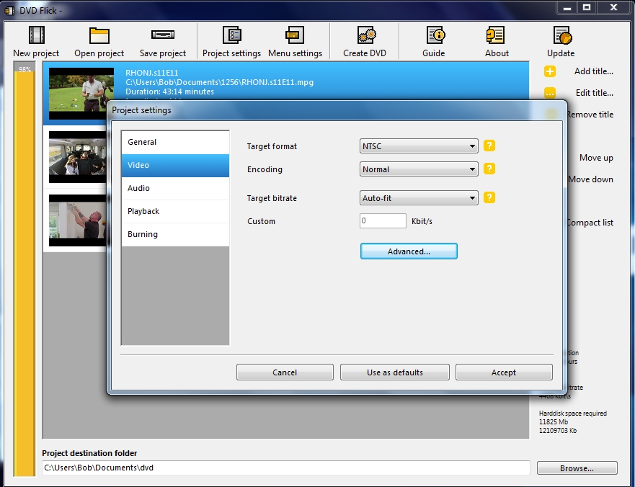Switch to the Burning settings tab
This screenshot has width=635, height=487.
[x=175, y=234]
